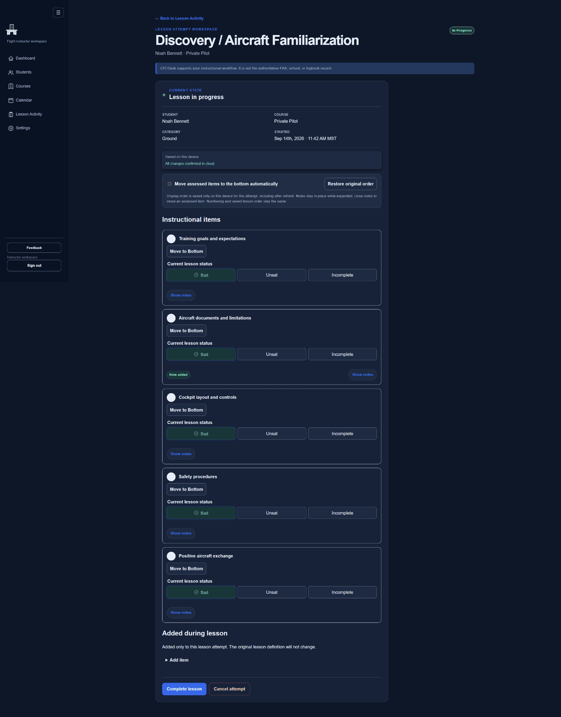Go to the Students menu item

(23, 72)
